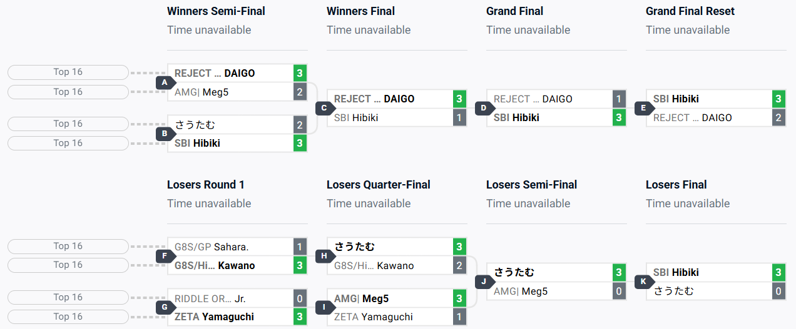796x329 pixels.
Task: Open the Top 16 link beside ZETA Yamaguchi in match G
Action: point(68,317)
